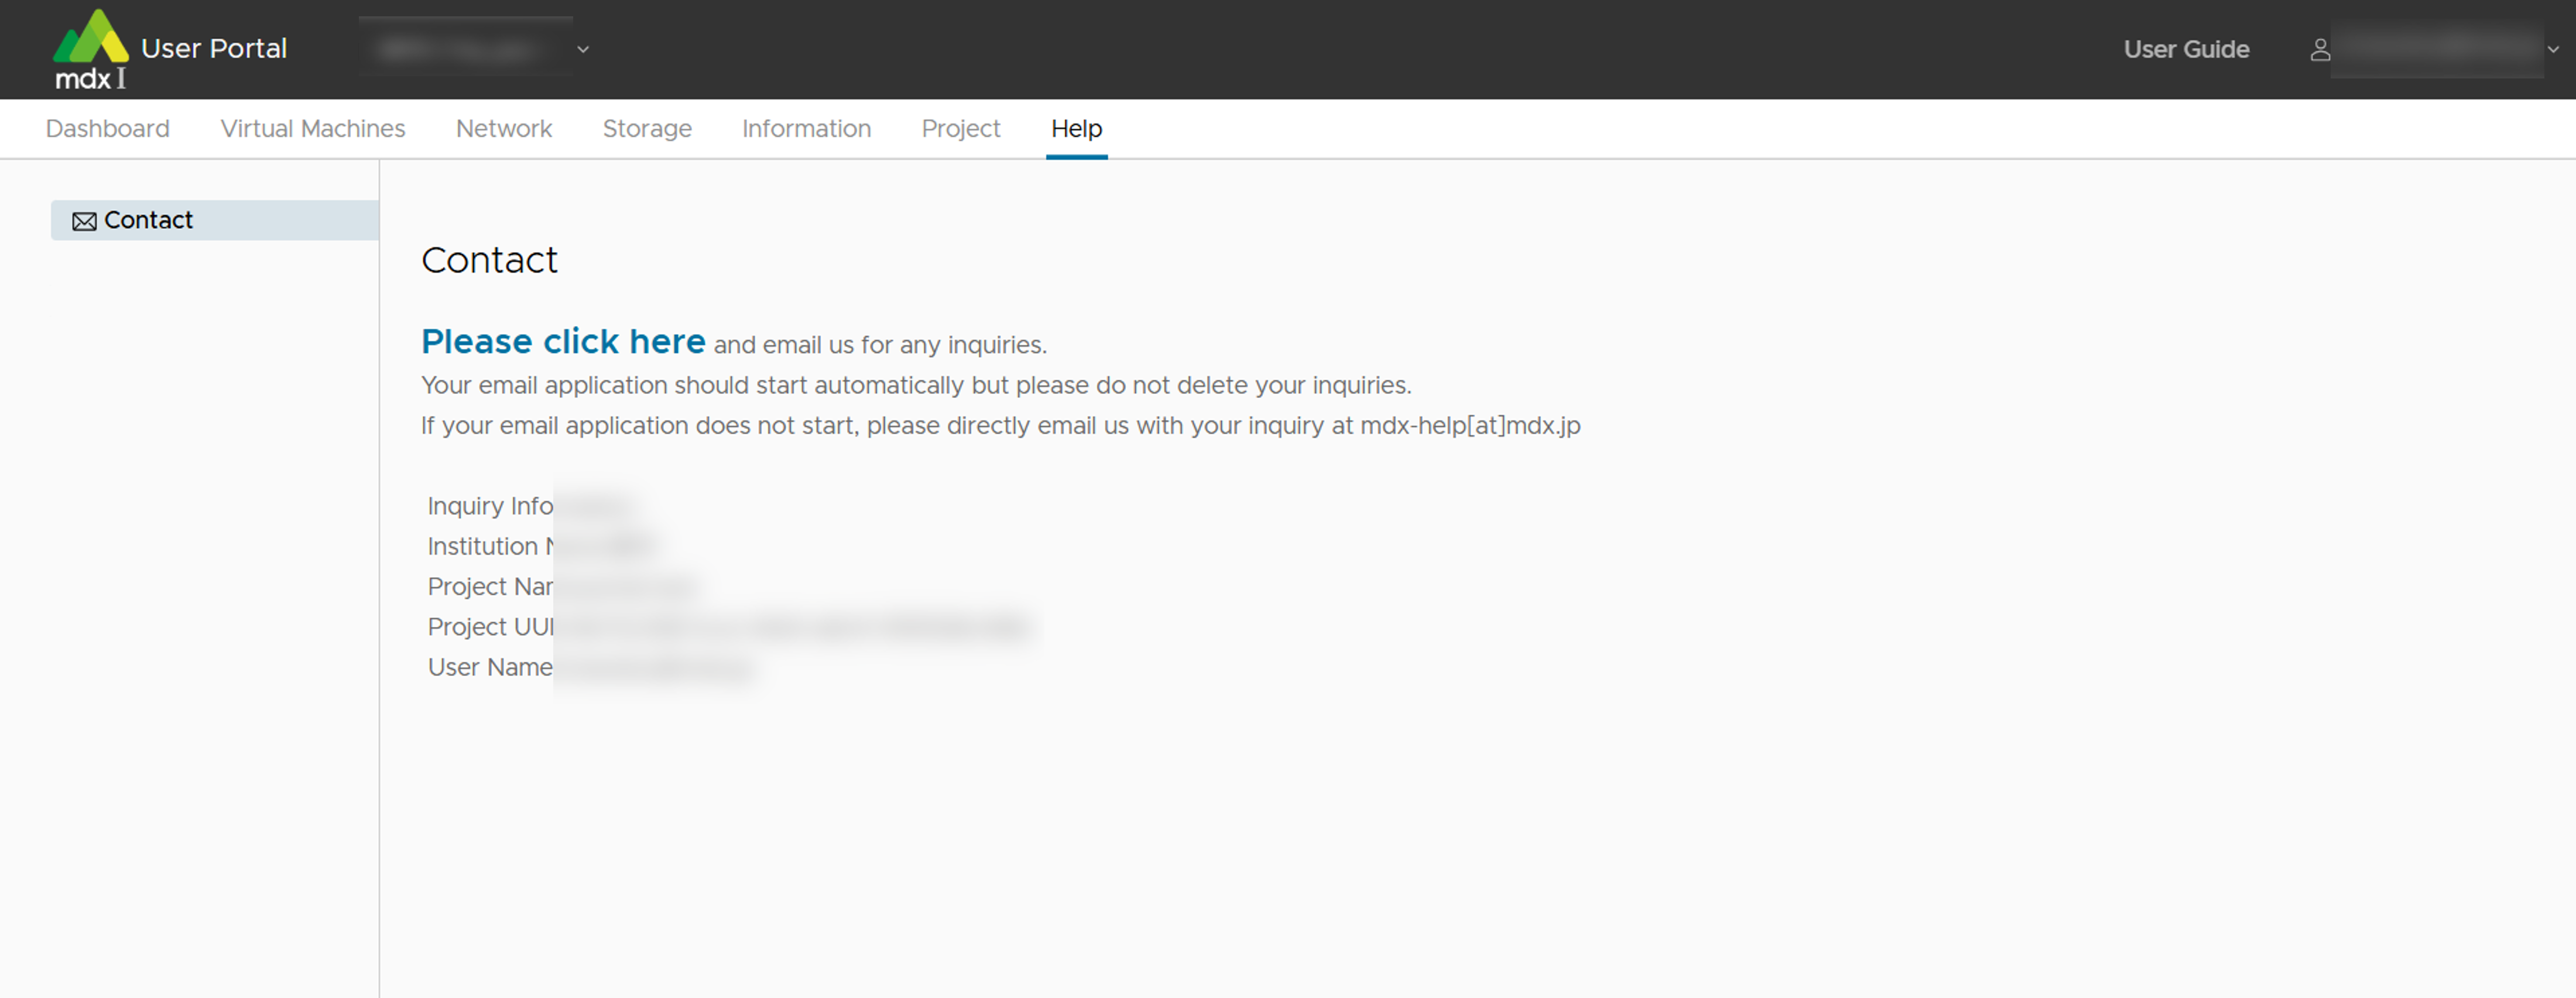
Task: Open the User Guide link
Action: (2186, 49)
